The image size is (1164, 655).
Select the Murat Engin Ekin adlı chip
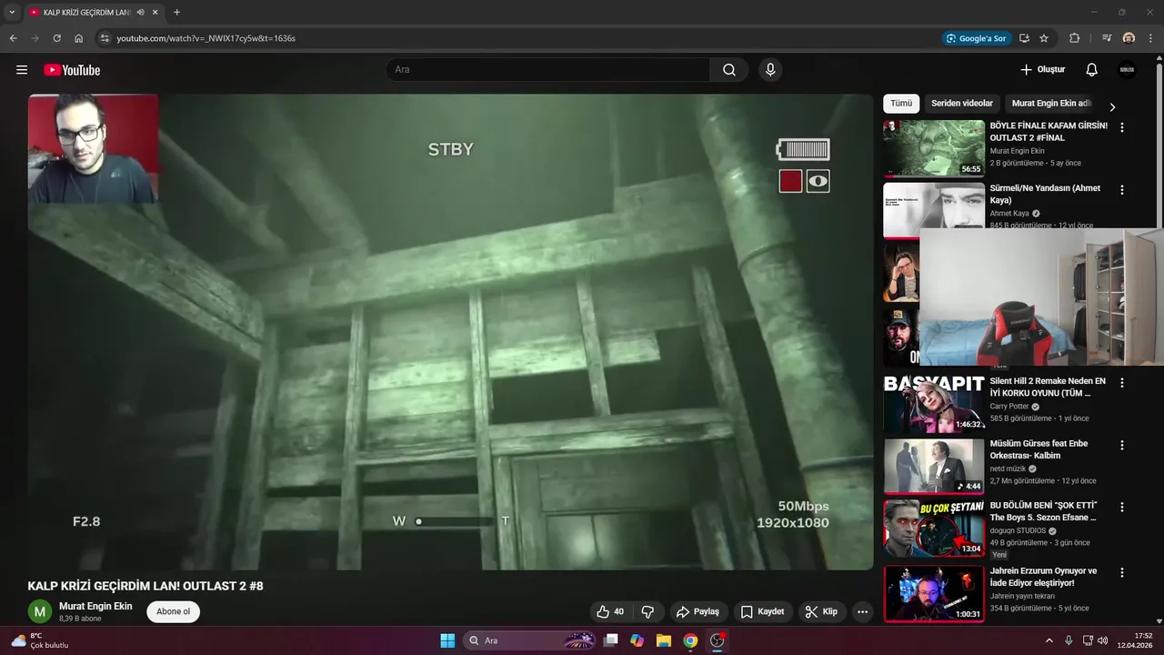click(x=1051, y=104)
